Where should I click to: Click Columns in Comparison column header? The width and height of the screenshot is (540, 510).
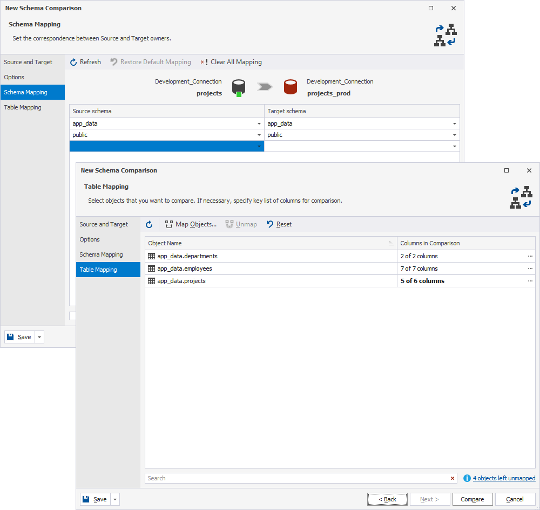click(467, 244)
